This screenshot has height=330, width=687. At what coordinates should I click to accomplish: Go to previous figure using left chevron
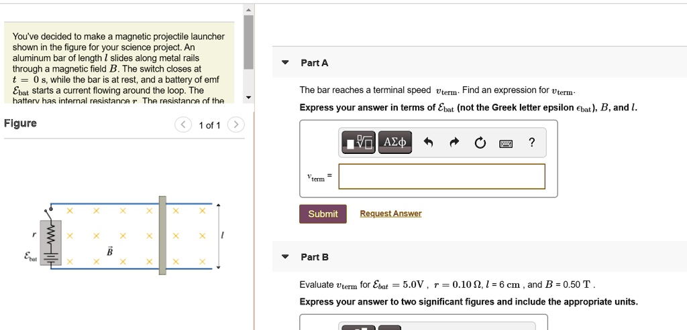pyautogui.click(x=182, y=125)
